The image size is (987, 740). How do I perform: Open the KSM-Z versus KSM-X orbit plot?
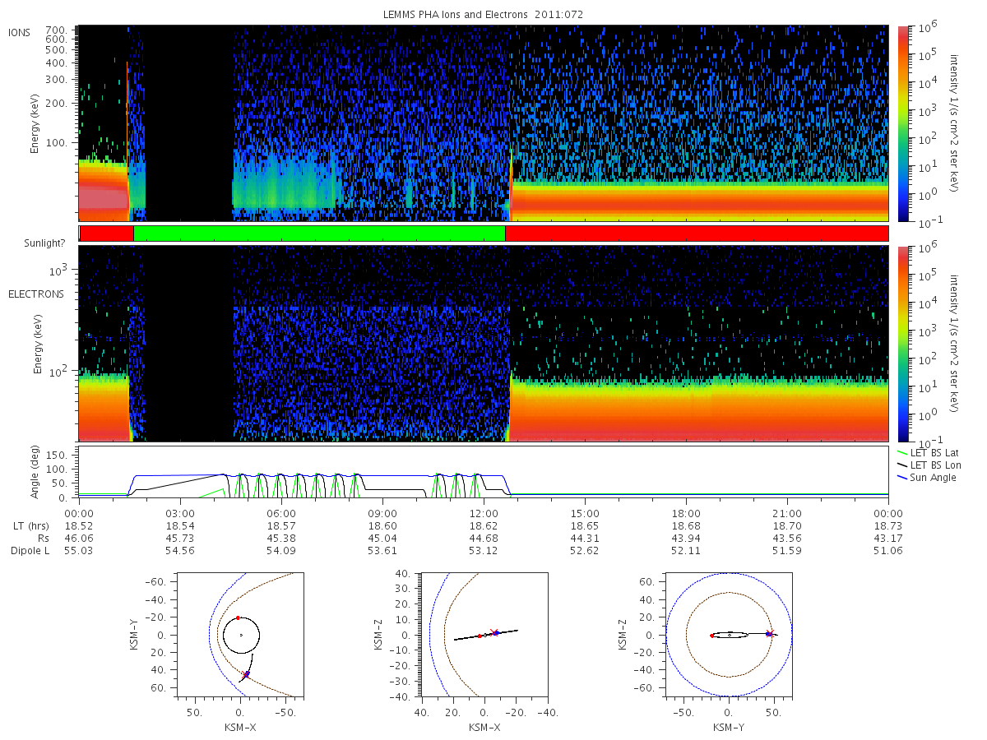click(484, 635)
